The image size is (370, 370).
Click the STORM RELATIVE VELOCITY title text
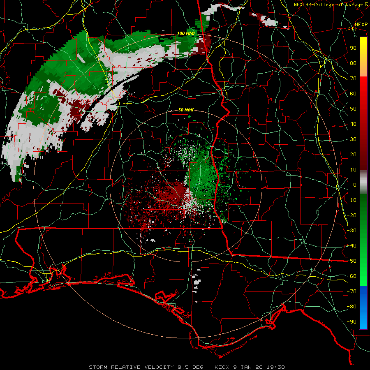(x=131, y=367)
